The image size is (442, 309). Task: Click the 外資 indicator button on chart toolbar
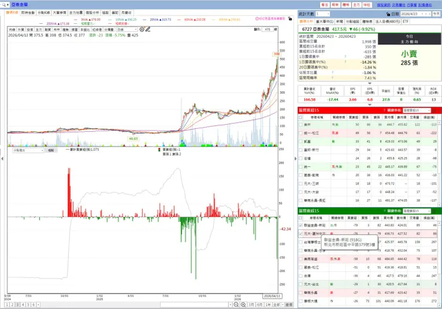click(21, 30)
